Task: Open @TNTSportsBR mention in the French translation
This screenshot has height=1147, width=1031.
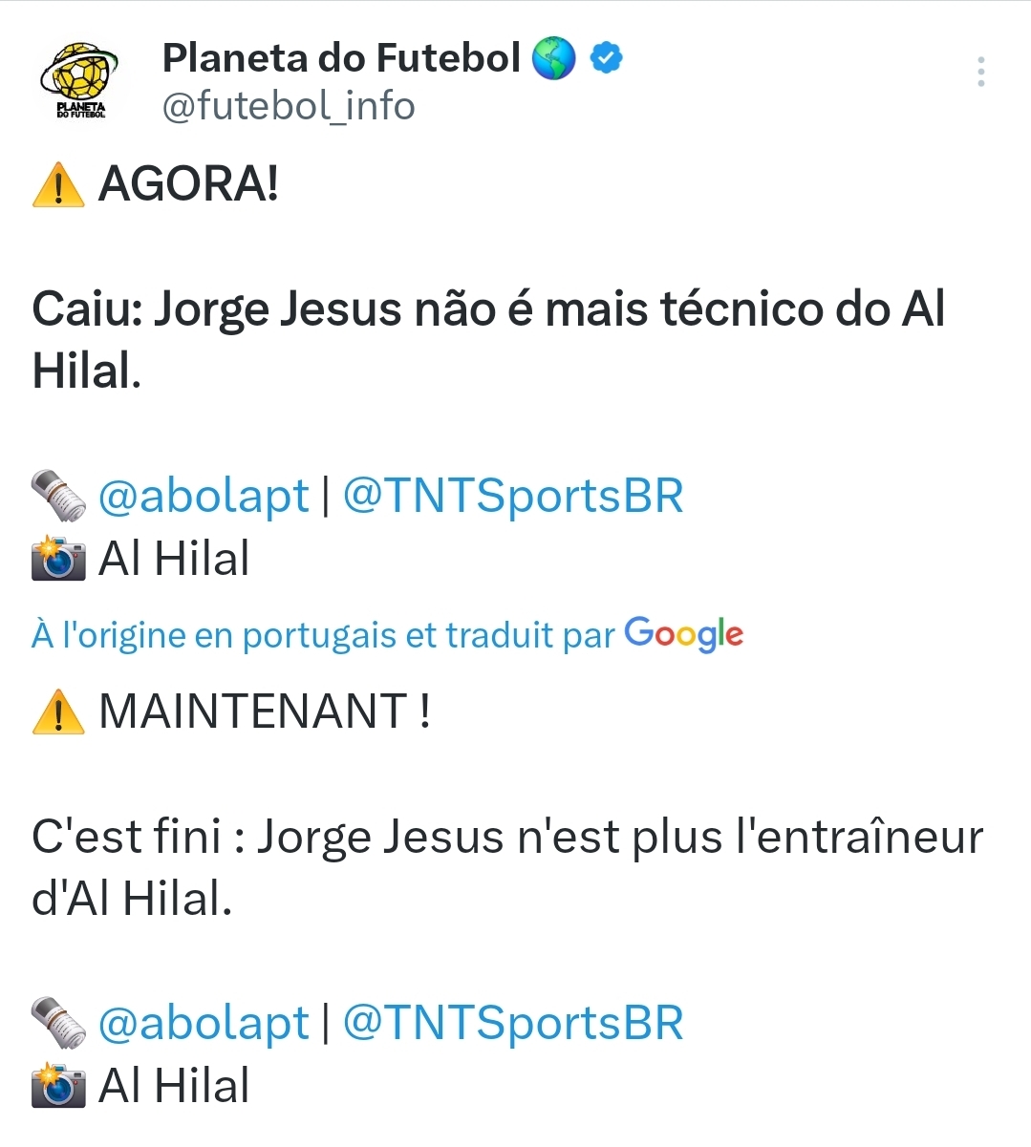Action: pos(513,1023)
